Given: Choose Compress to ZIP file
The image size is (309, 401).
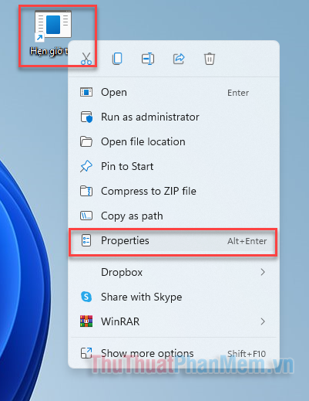Looking at the screenshot, I should [173, 191].
